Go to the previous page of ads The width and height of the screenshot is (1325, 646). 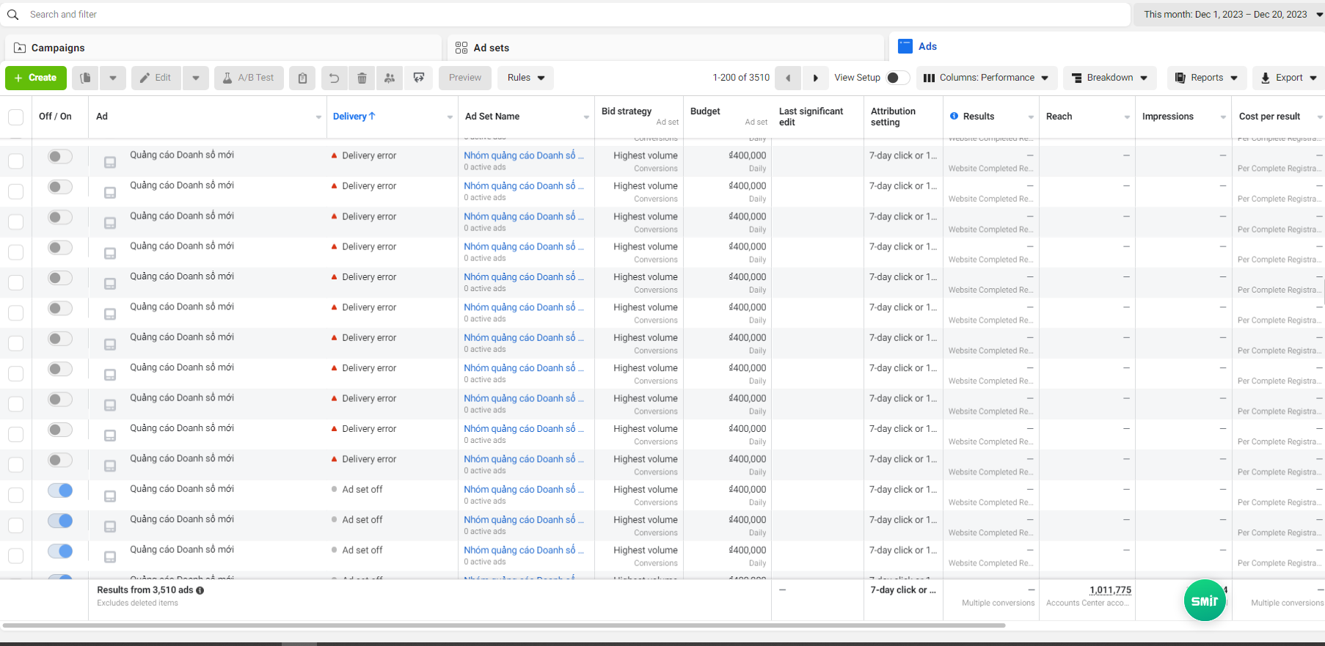pos(788,78)
